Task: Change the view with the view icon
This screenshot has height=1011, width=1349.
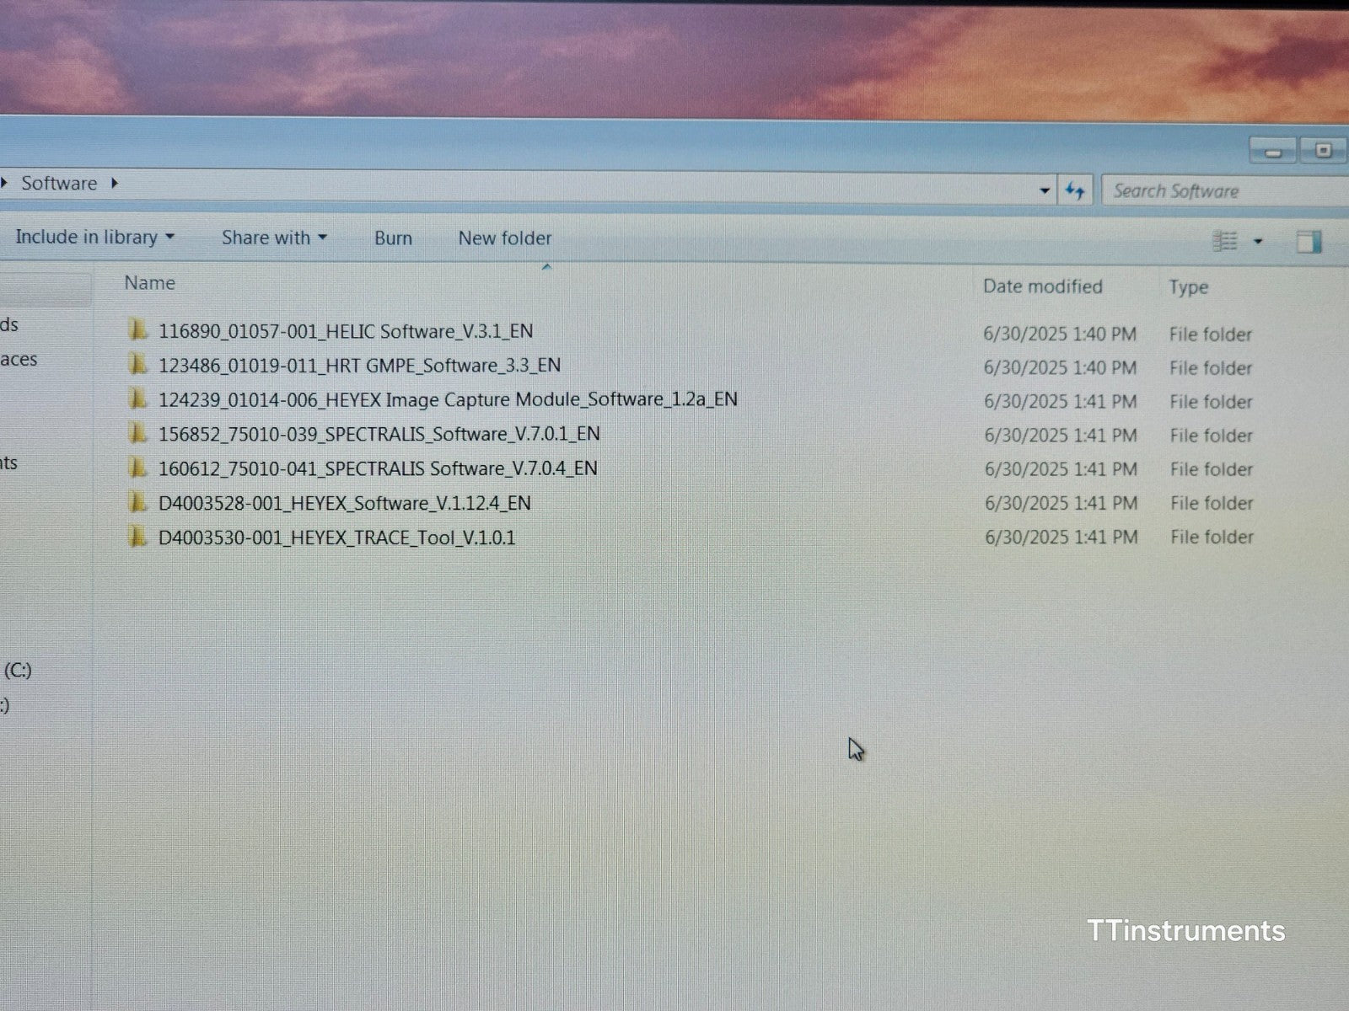Action: 1225,242
